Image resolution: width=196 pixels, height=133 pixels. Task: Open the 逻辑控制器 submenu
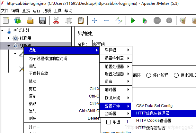[116, 58]
